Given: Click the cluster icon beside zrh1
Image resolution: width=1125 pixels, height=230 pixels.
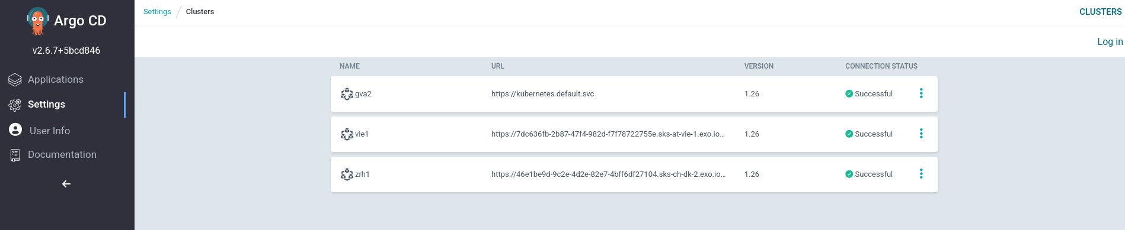Looking at the screenshot, I should pos(347,174).
